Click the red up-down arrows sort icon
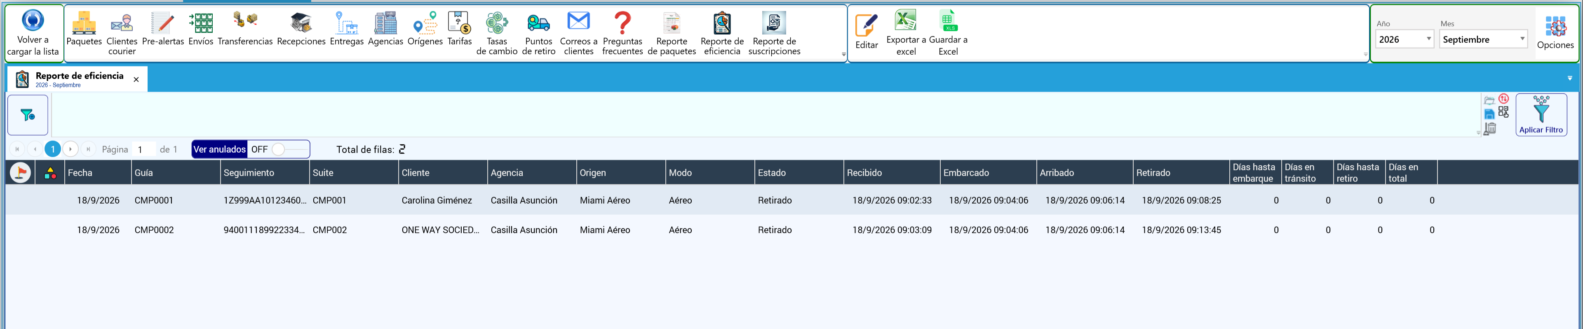The image size is (1583, 329). pos(1504,99)
